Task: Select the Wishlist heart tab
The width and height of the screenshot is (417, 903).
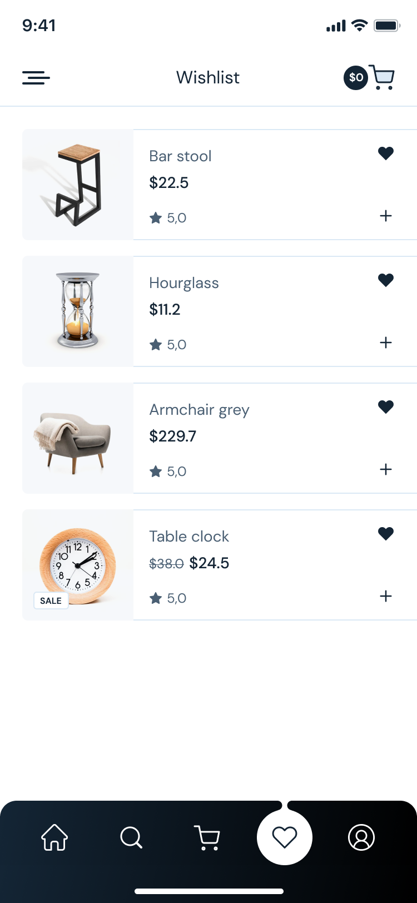Action: tap(285, 837)
